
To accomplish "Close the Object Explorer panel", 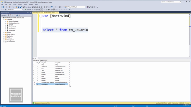I will coord(30,12).
